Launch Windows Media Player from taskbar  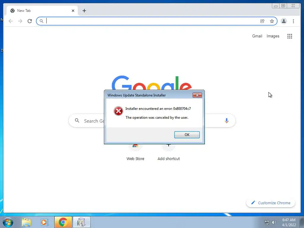click(44, 222)
